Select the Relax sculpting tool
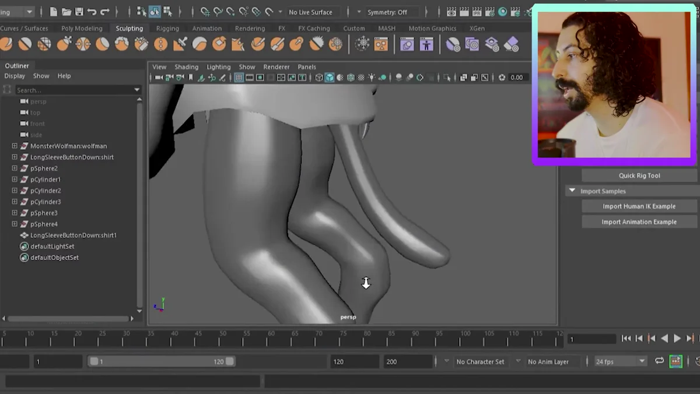 [44, 44]
